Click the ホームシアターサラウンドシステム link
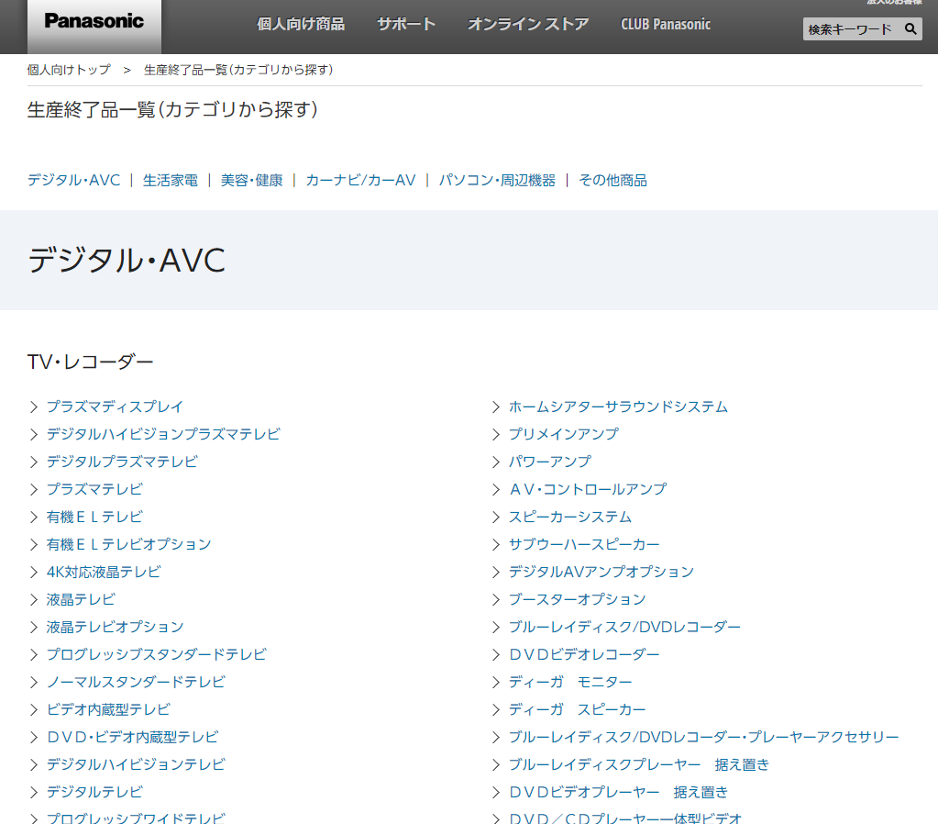Image resolution: width=938 pixels, height=824 pixels. pos(618,406)
